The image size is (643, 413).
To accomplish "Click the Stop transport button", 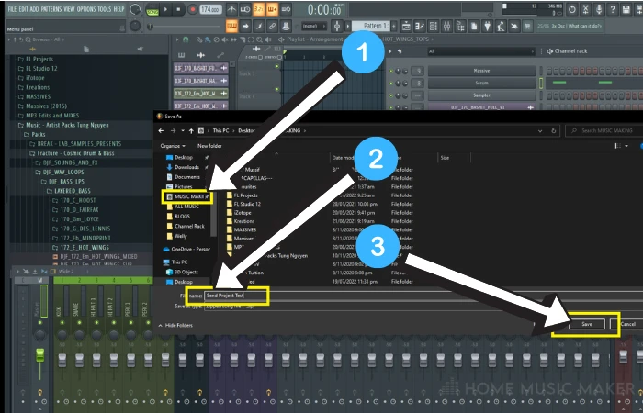I will (179, 9).
